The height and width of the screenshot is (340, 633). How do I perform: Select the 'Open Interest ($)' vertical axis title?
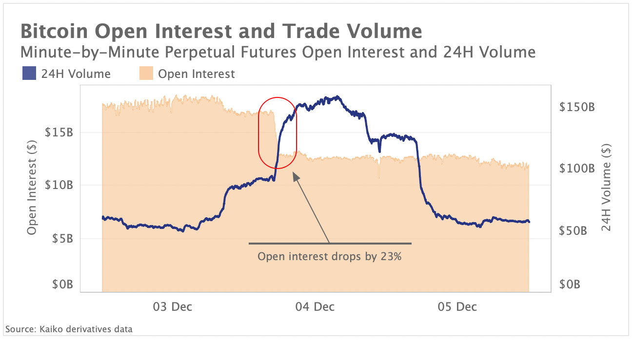pos(32,190)
